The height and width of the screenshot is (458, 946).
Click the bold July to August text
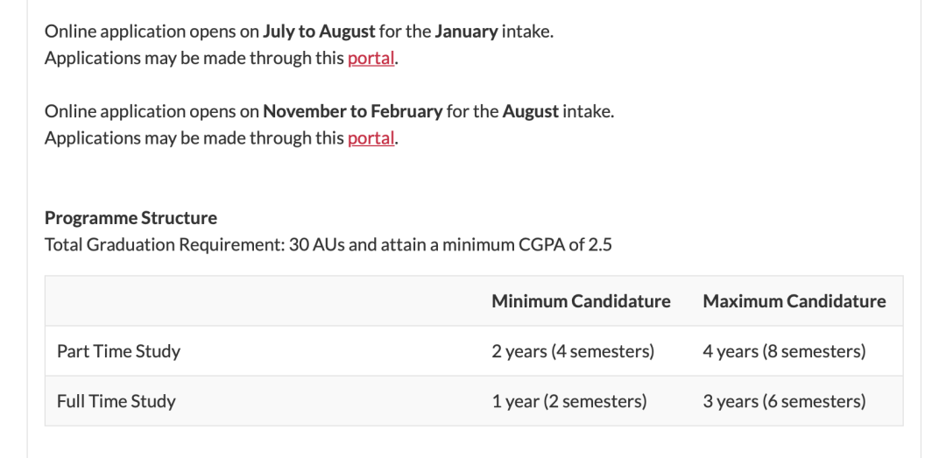tap(319, 32)
